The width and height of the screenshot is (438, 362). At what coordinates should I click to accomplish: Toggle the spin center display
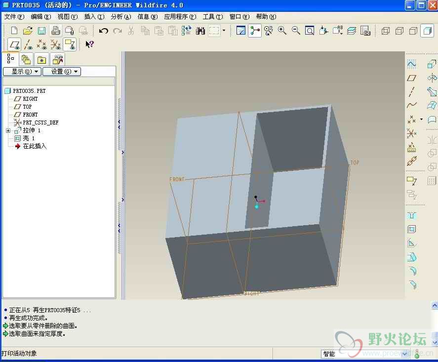255,31
